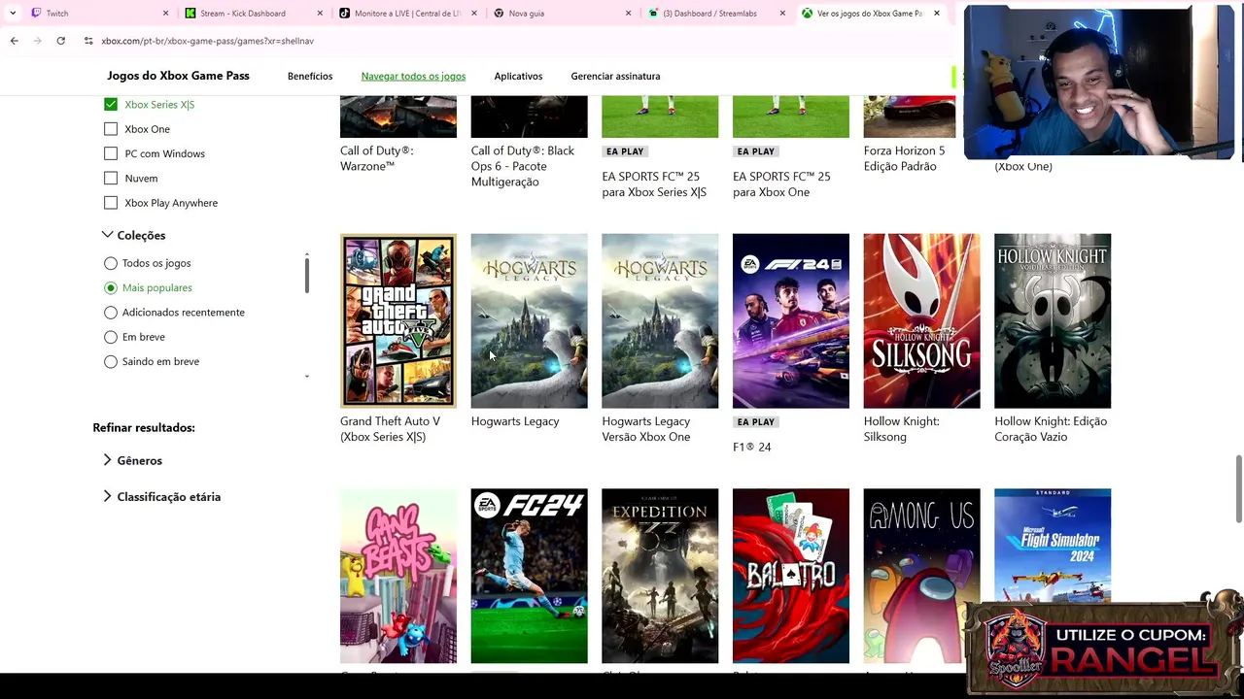Open the Gang Beasts cover art

tap(398, 576)
